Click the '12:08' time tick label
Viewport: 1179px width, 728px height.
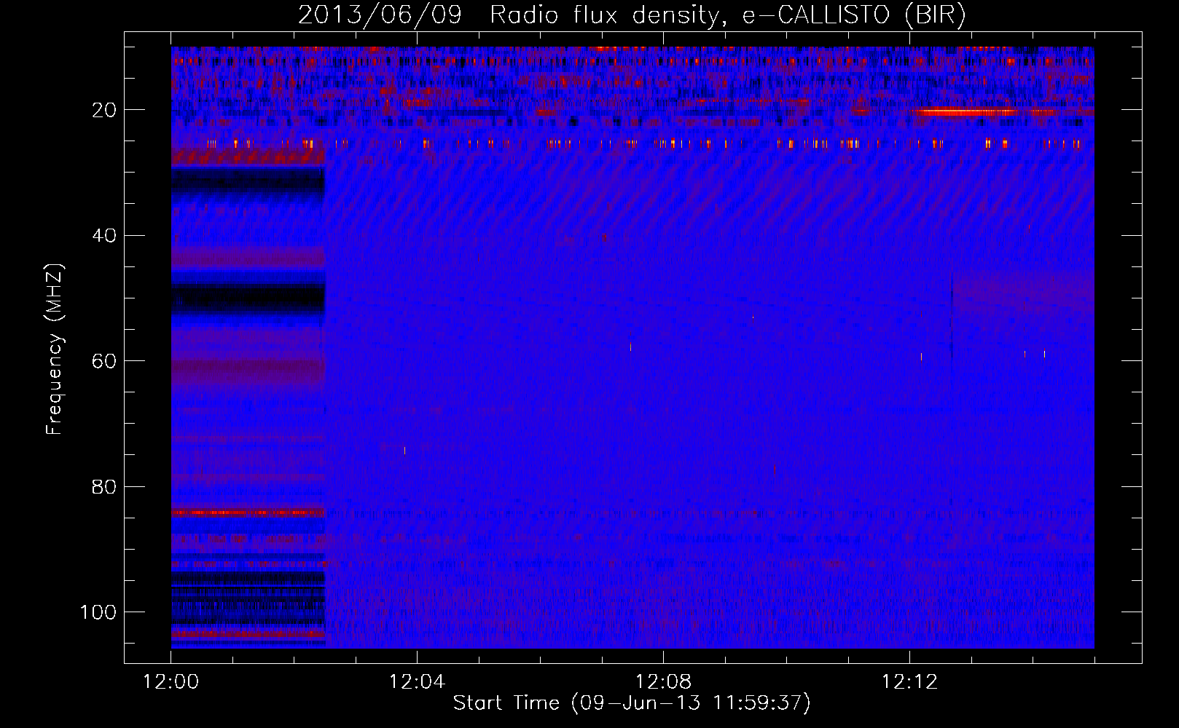coord(663,682)
